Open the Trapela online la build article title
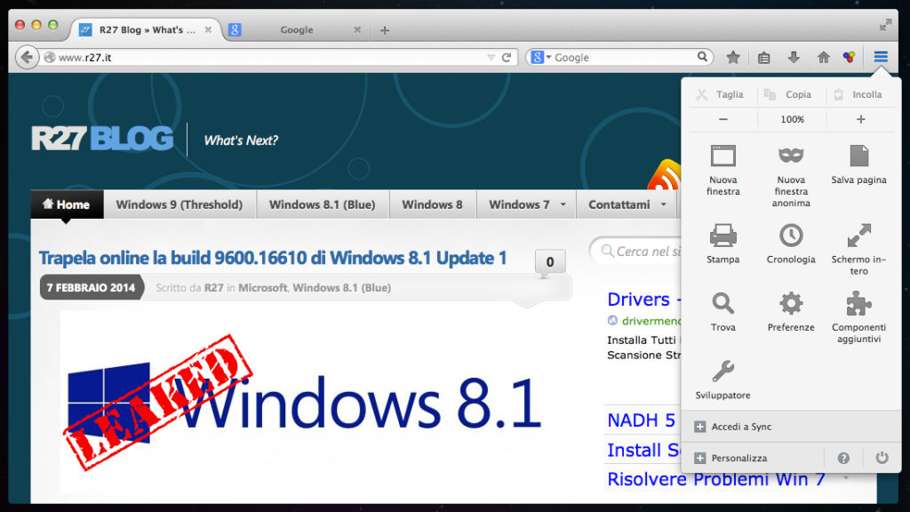The image size is (910, 512). click(273, 258)
